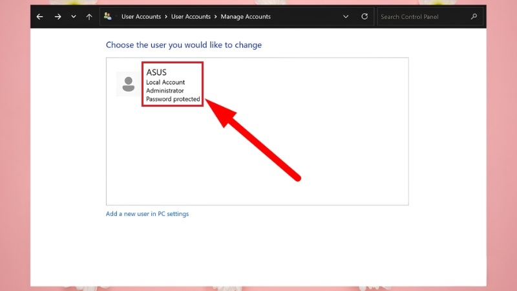Image resolution: width=517 pixels, height=291 pixels.
Task: Expand chevron before Manage Accounts breadcrumb
Action: pyautogui.click(x=216, y=17)
